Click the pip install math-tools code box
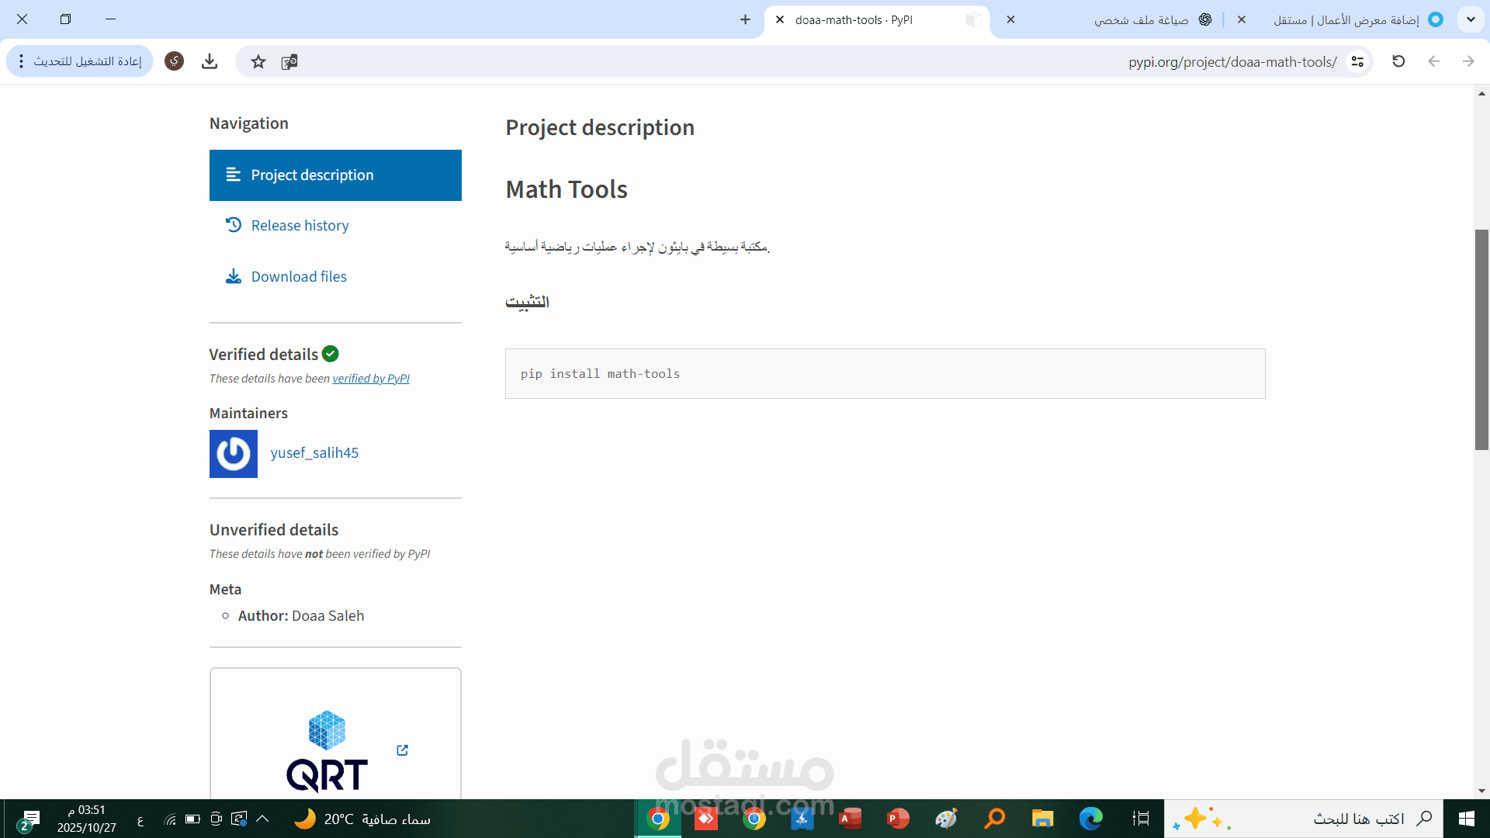The height and width of the screenshot is (838, 1490). (885, 373)
